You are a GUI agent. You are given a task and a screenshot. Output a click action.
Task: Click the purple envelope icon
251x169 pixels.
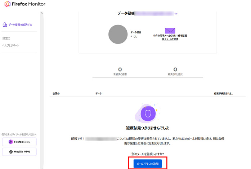[170, 31]
